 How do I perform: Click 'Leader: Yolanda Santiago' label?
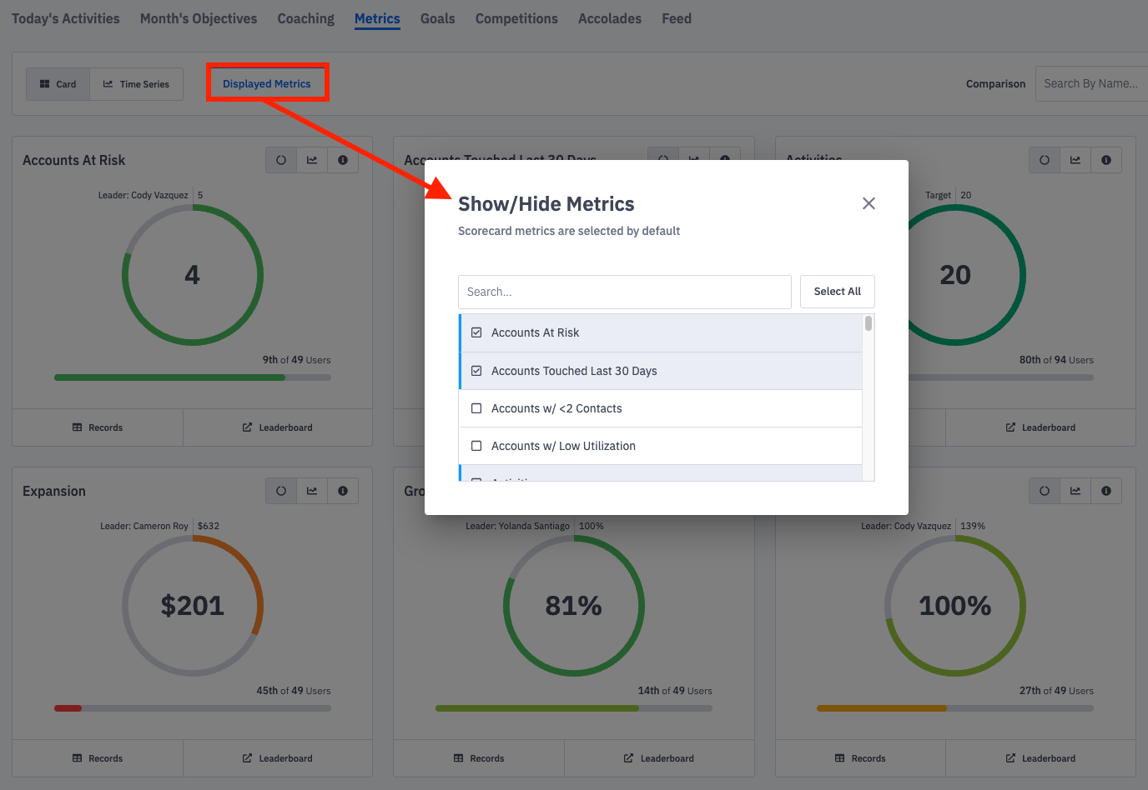pyautogui.click(x=517, y=526)
